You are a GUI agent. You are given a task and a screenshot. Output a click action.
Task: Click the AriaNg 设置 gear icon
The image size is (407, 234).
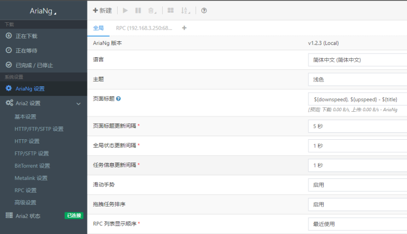point(9,88)
